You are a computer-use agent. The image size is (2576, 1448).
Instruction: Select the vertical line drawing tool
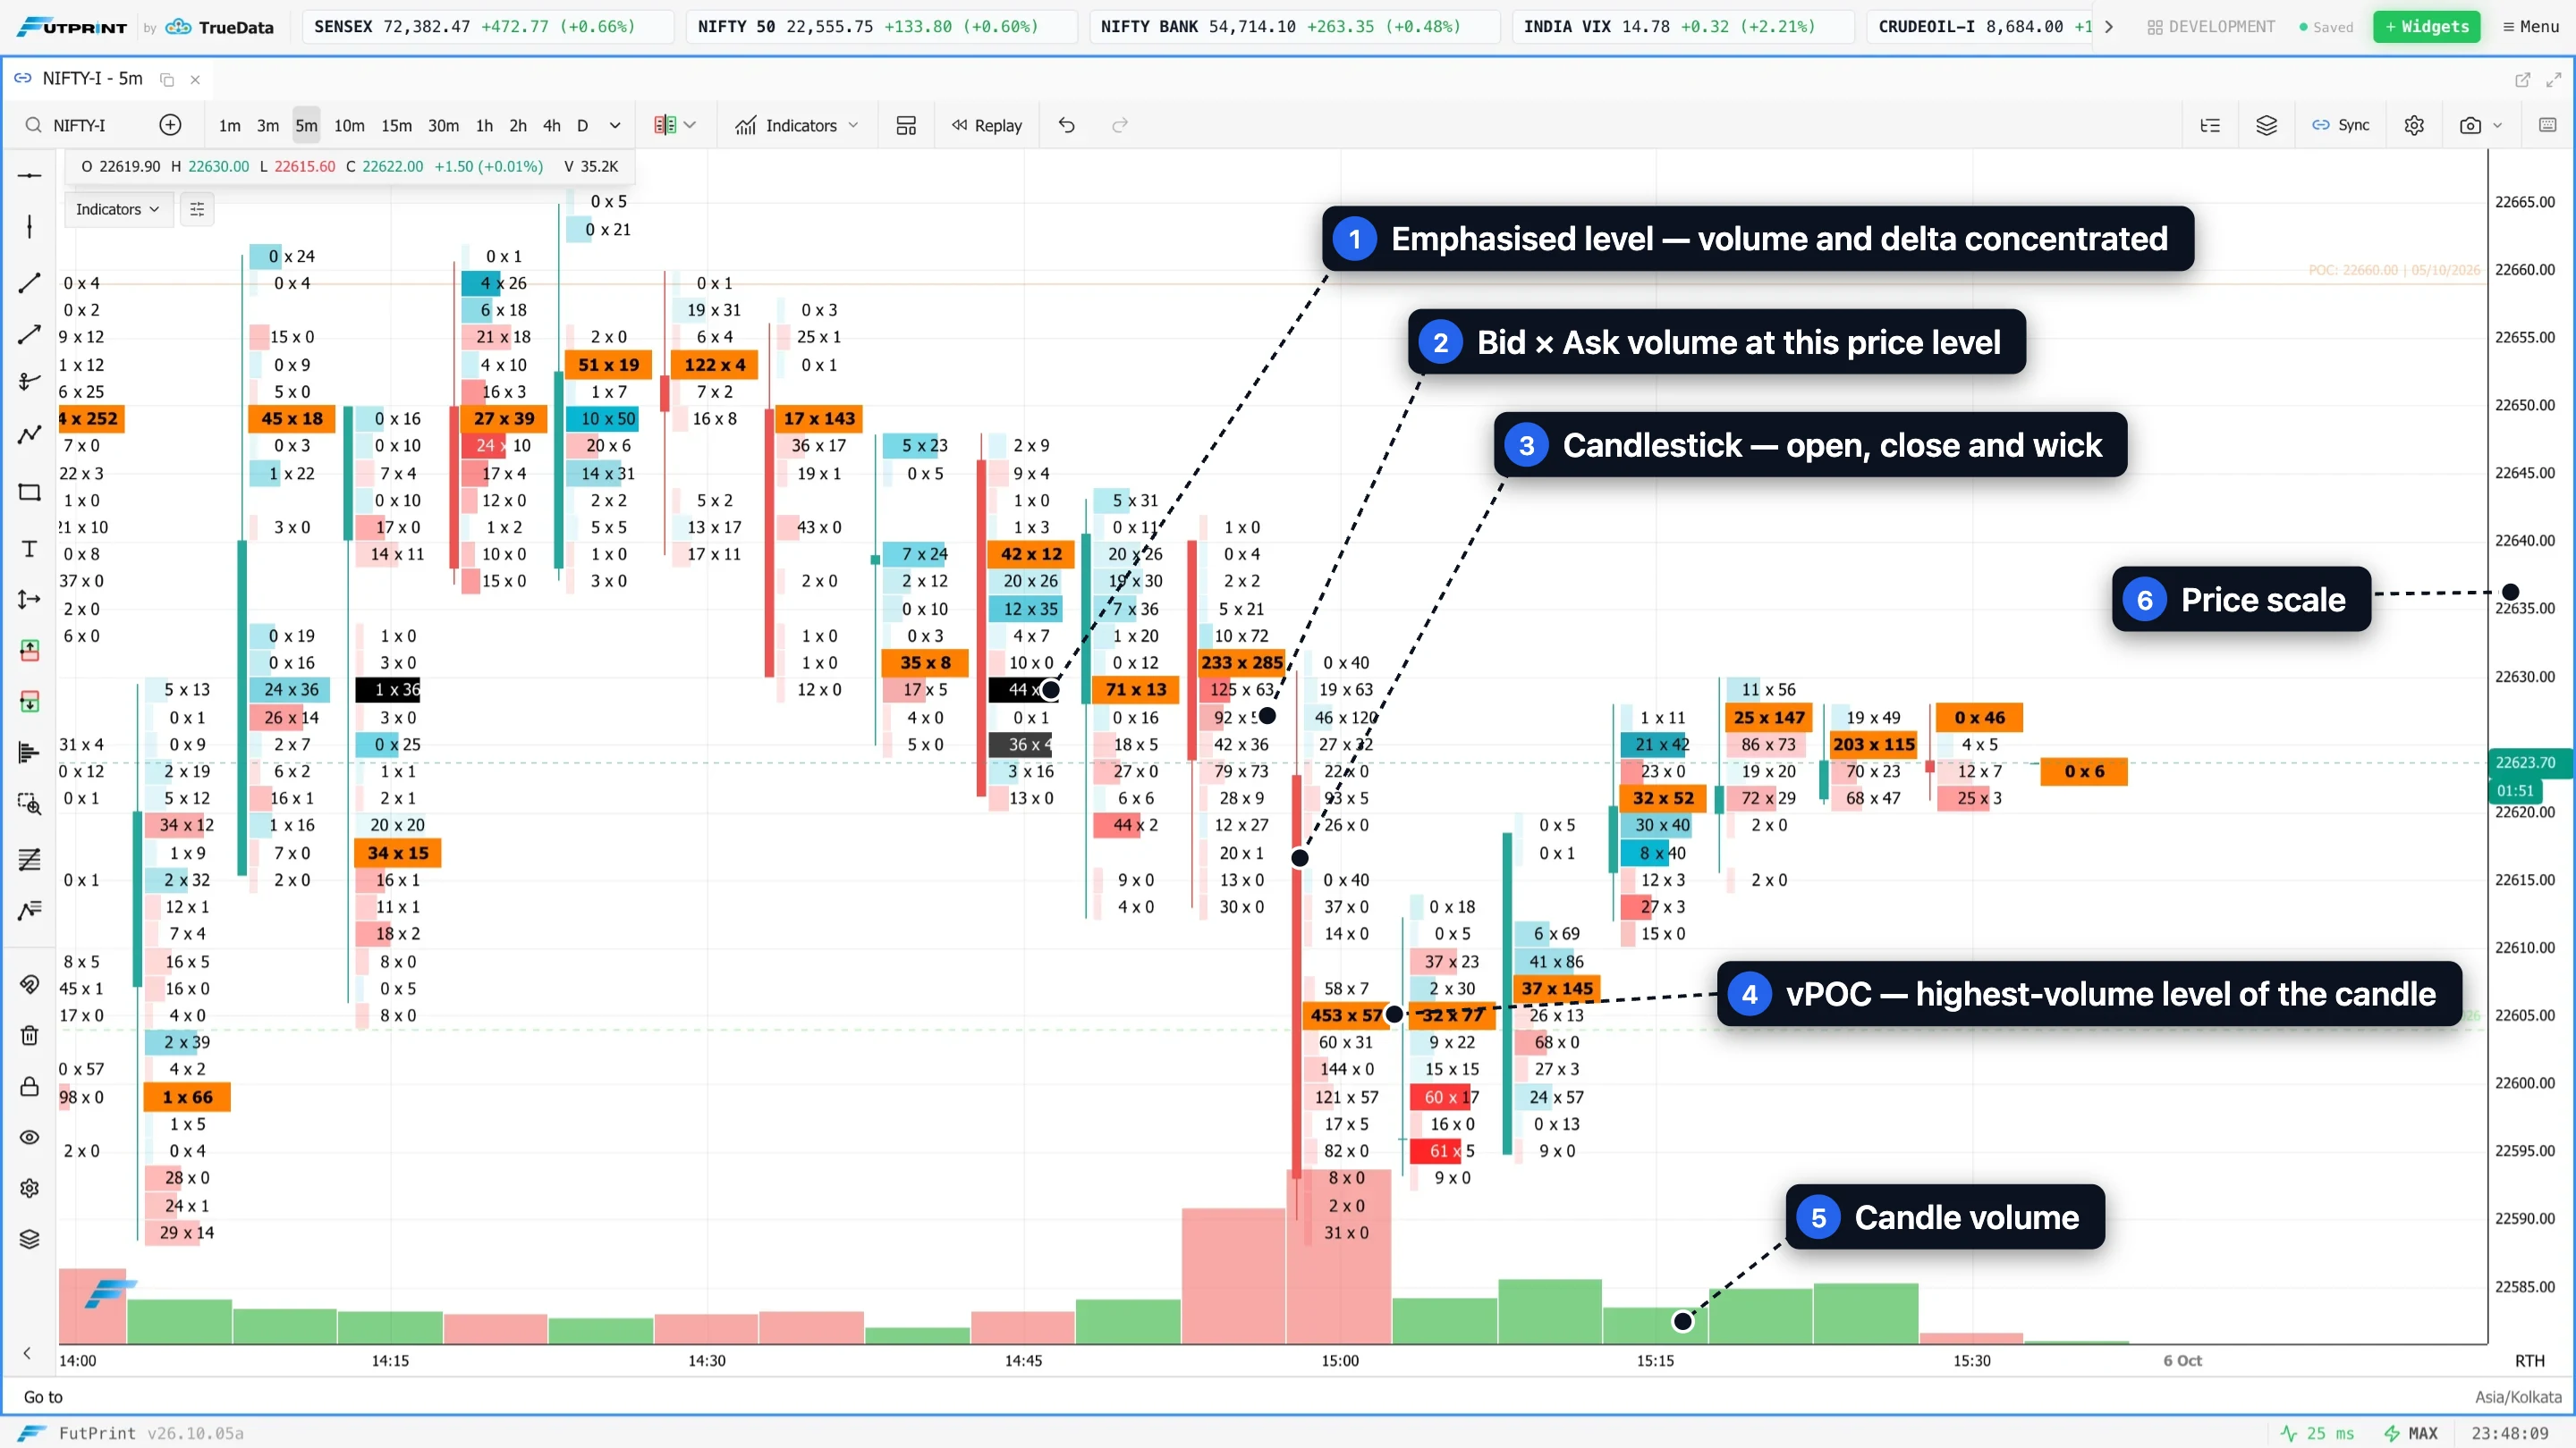click(29, 227)
